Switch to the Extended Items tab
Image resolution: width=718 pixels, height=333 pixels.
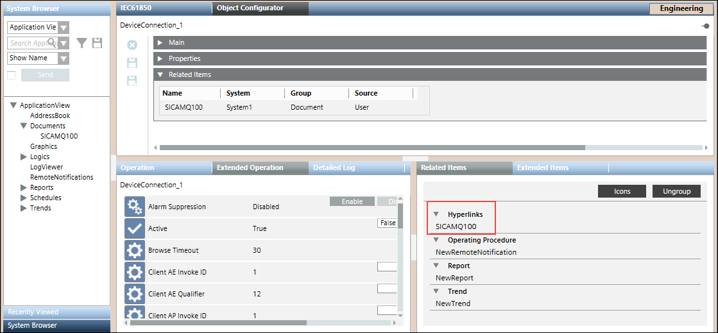coord(542,168)
